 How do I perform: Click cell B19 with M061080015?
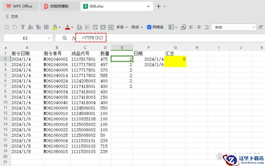click(57, 151)
